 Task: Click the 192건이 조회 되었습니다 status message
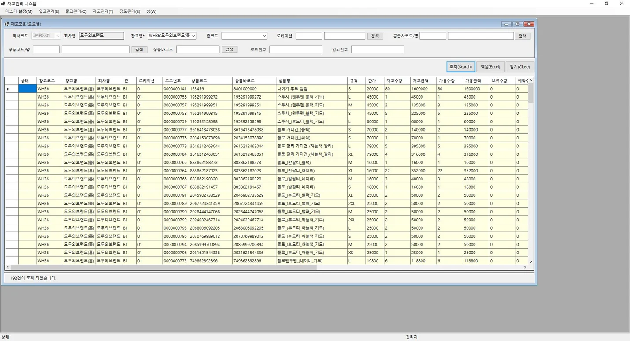click(33, 278)
